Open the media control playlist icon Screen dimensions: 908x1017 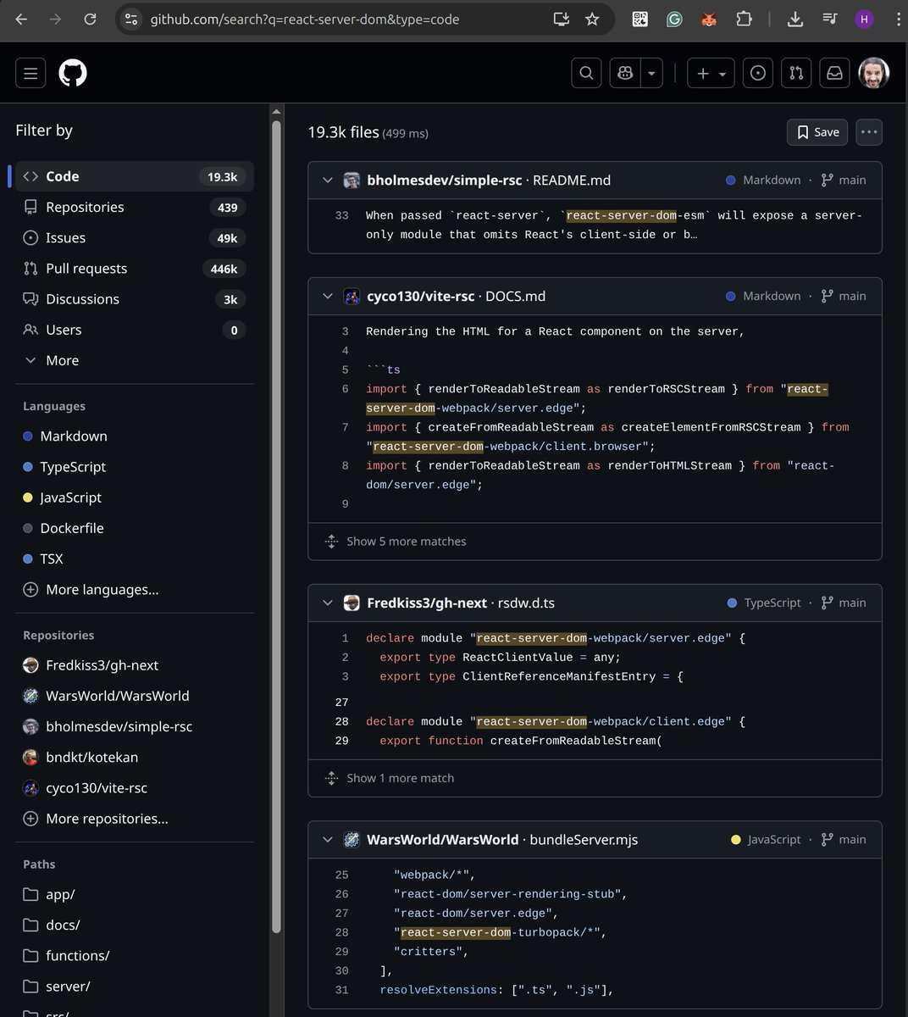tap(830, 19)
